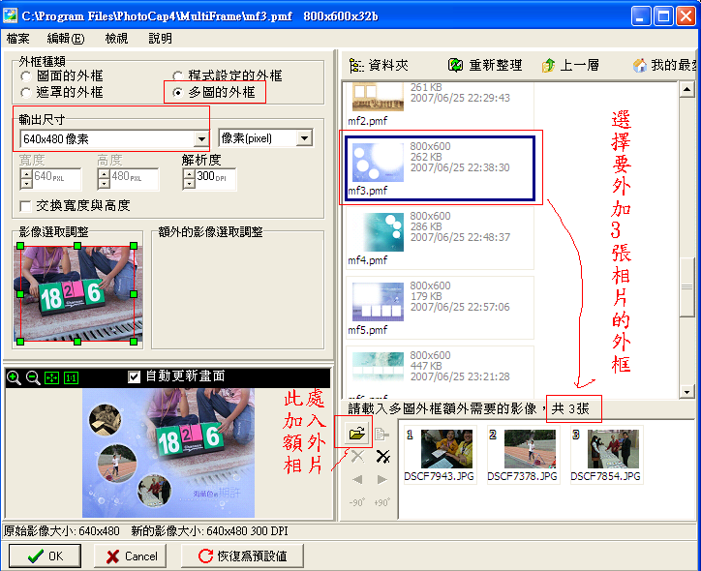The height and width of the screenshot is (571, 701).
Task: Toggle the 自動更新畫面 checkbox
Action: coord(135,376)
